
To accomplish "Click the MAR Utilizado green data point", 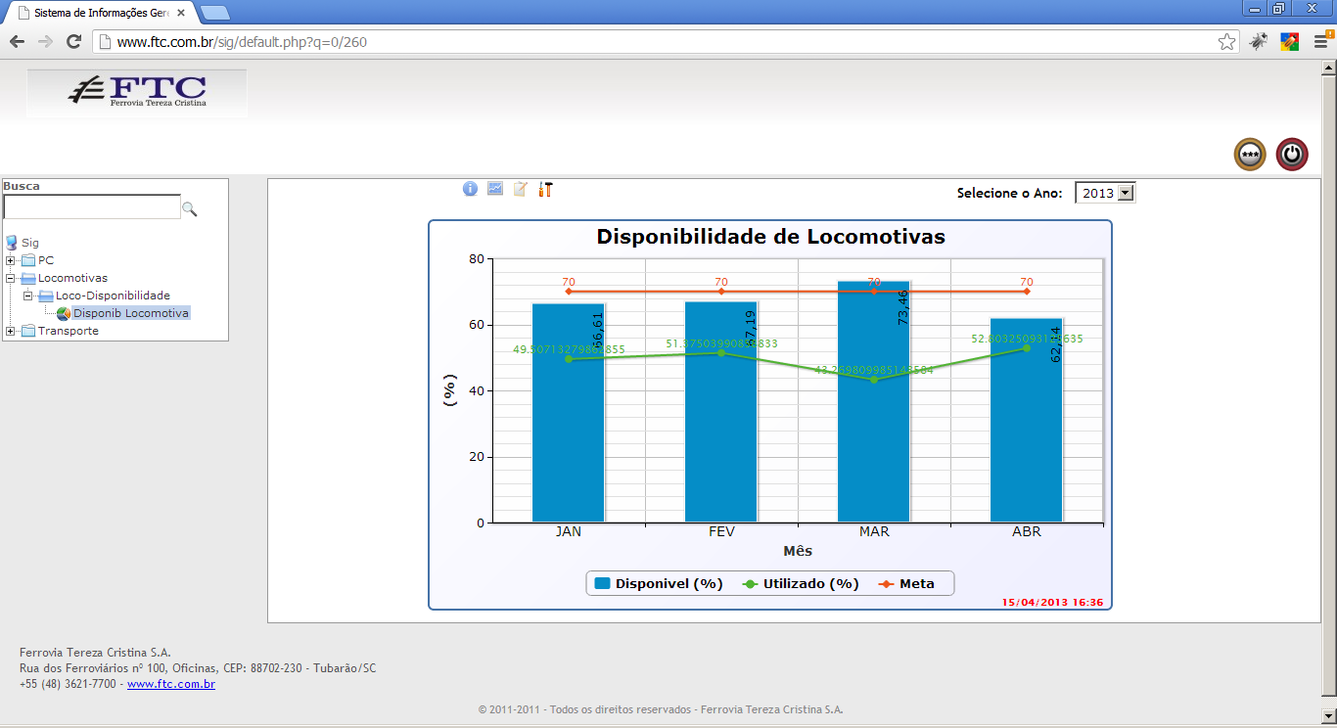I will [x=874, y=380].
